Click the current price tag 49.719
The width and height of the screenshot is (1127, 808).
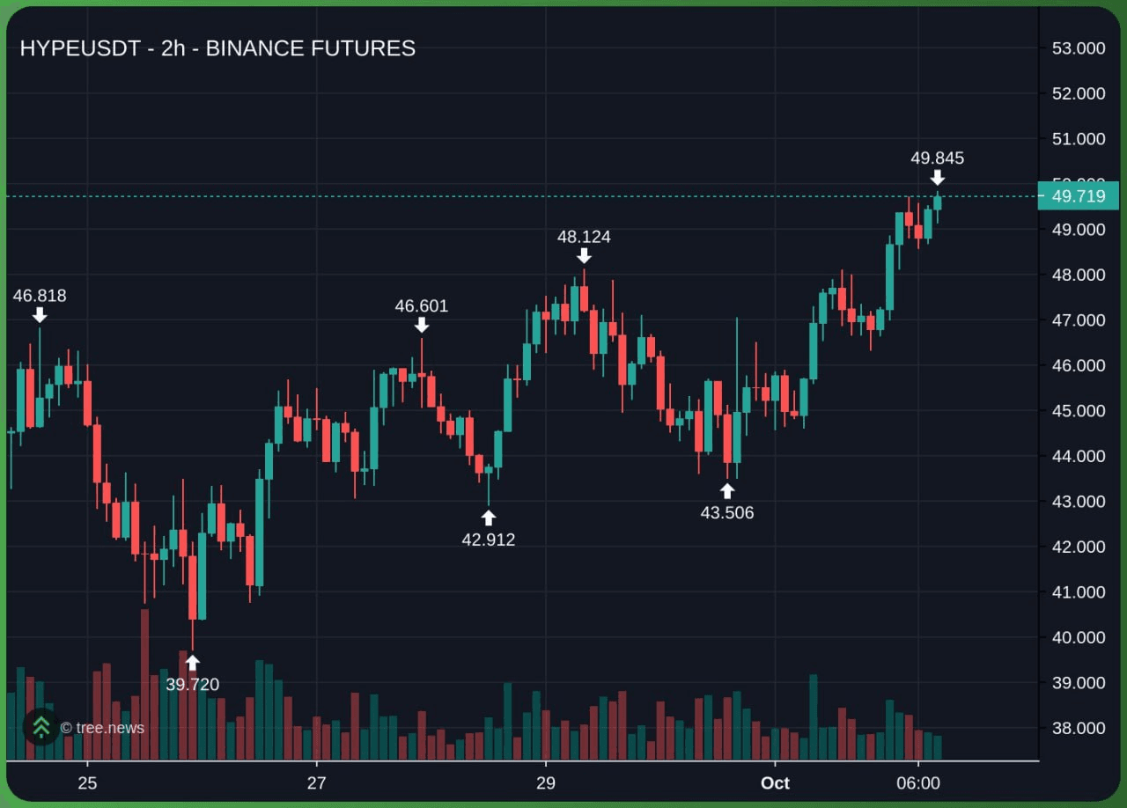[1078, 196]
